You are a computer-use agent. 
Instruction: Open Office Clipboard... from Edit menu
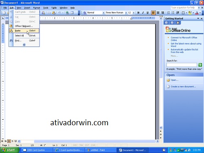(24, 26)
